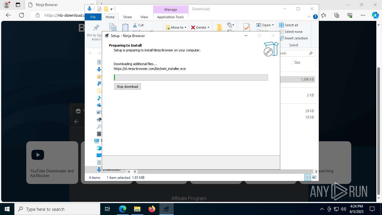Viewport: 382px width, 215px height.
Task: Select the 29 KB file row
Action: (x=298, y=111)
